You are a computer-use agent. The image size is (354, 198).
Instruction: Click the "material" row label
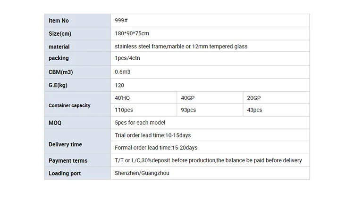pyautogui.click(x=59, y=47)
